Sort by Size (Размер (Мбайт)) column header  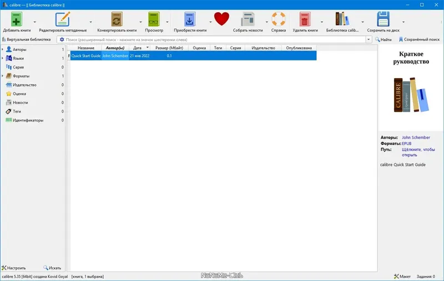tap(169, 48)
